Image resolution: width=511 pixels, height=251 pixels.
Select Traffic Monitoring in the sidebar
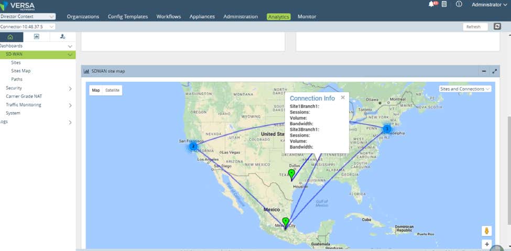click(24, 105)
